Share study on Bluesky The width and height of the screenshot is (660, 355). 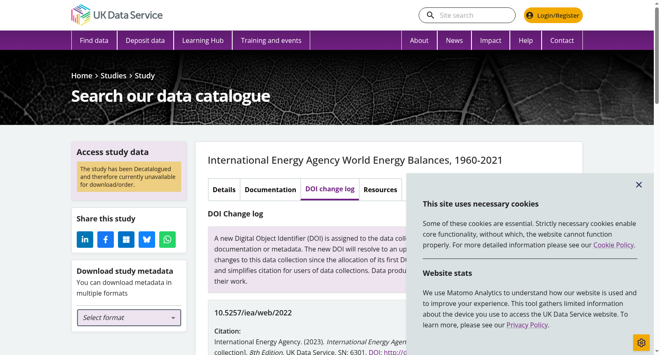[x=147, y=240]
